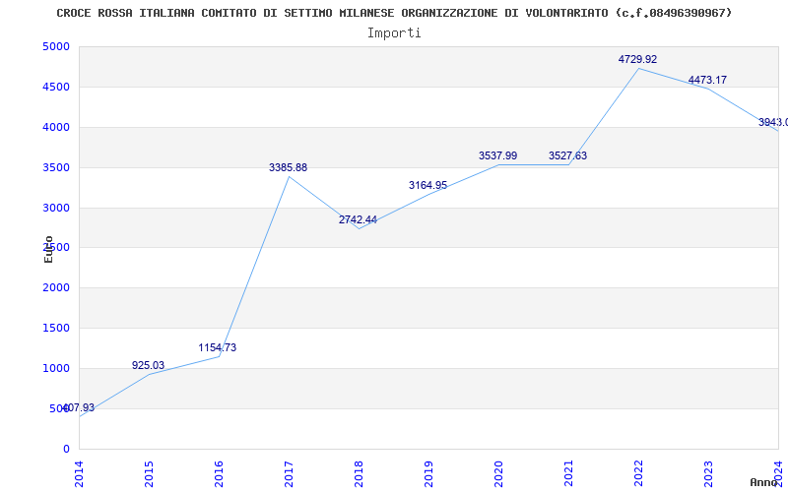
Task: Click the Anno x-axis title
Action: [763, 482]
